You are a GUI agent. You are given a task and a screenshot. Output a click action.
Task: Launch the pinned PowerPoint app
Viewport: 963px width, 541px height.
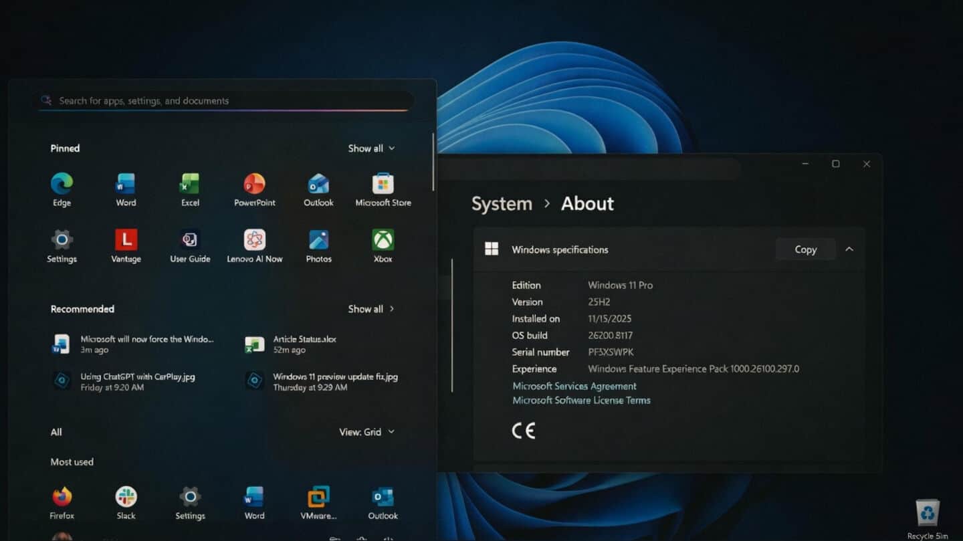pyautogui.click(x=254, y=190)
